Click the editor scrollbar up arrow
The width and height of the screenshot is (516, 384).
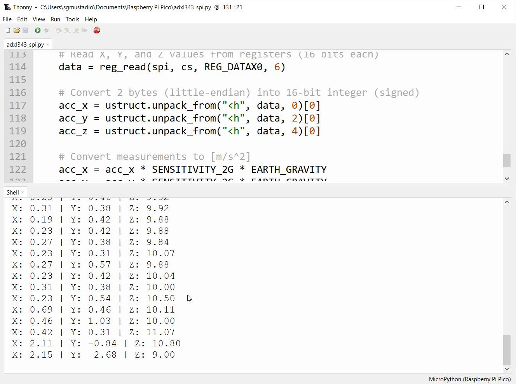[507, 54]
